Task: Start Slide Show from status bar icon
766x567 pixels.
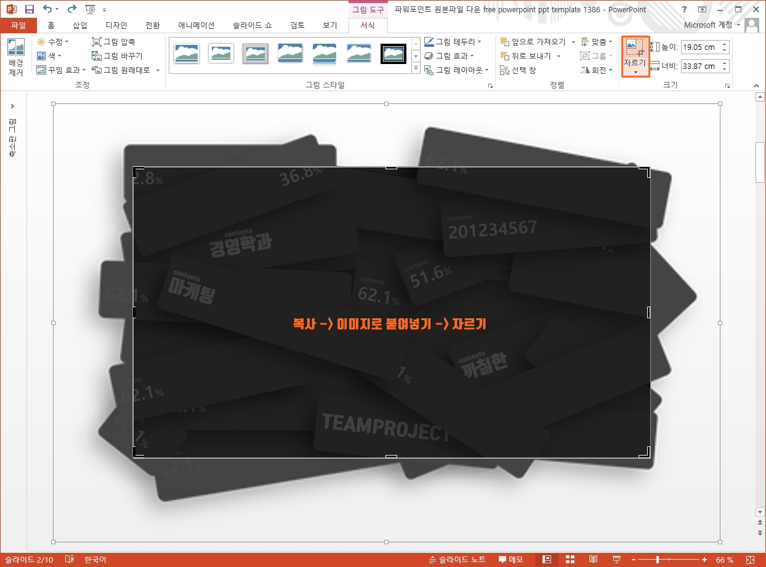Action: tap(616, 560)
